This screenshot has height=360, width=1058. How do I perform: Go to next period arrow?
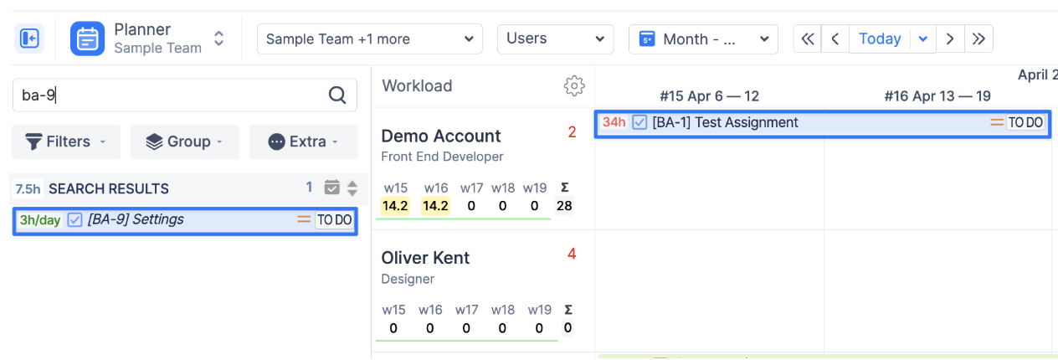950,39
